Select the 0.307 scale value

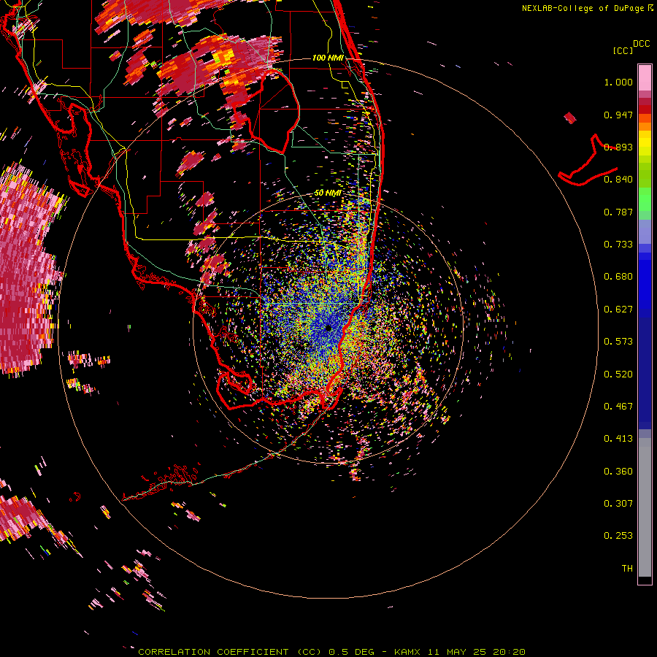click(618, 504)
